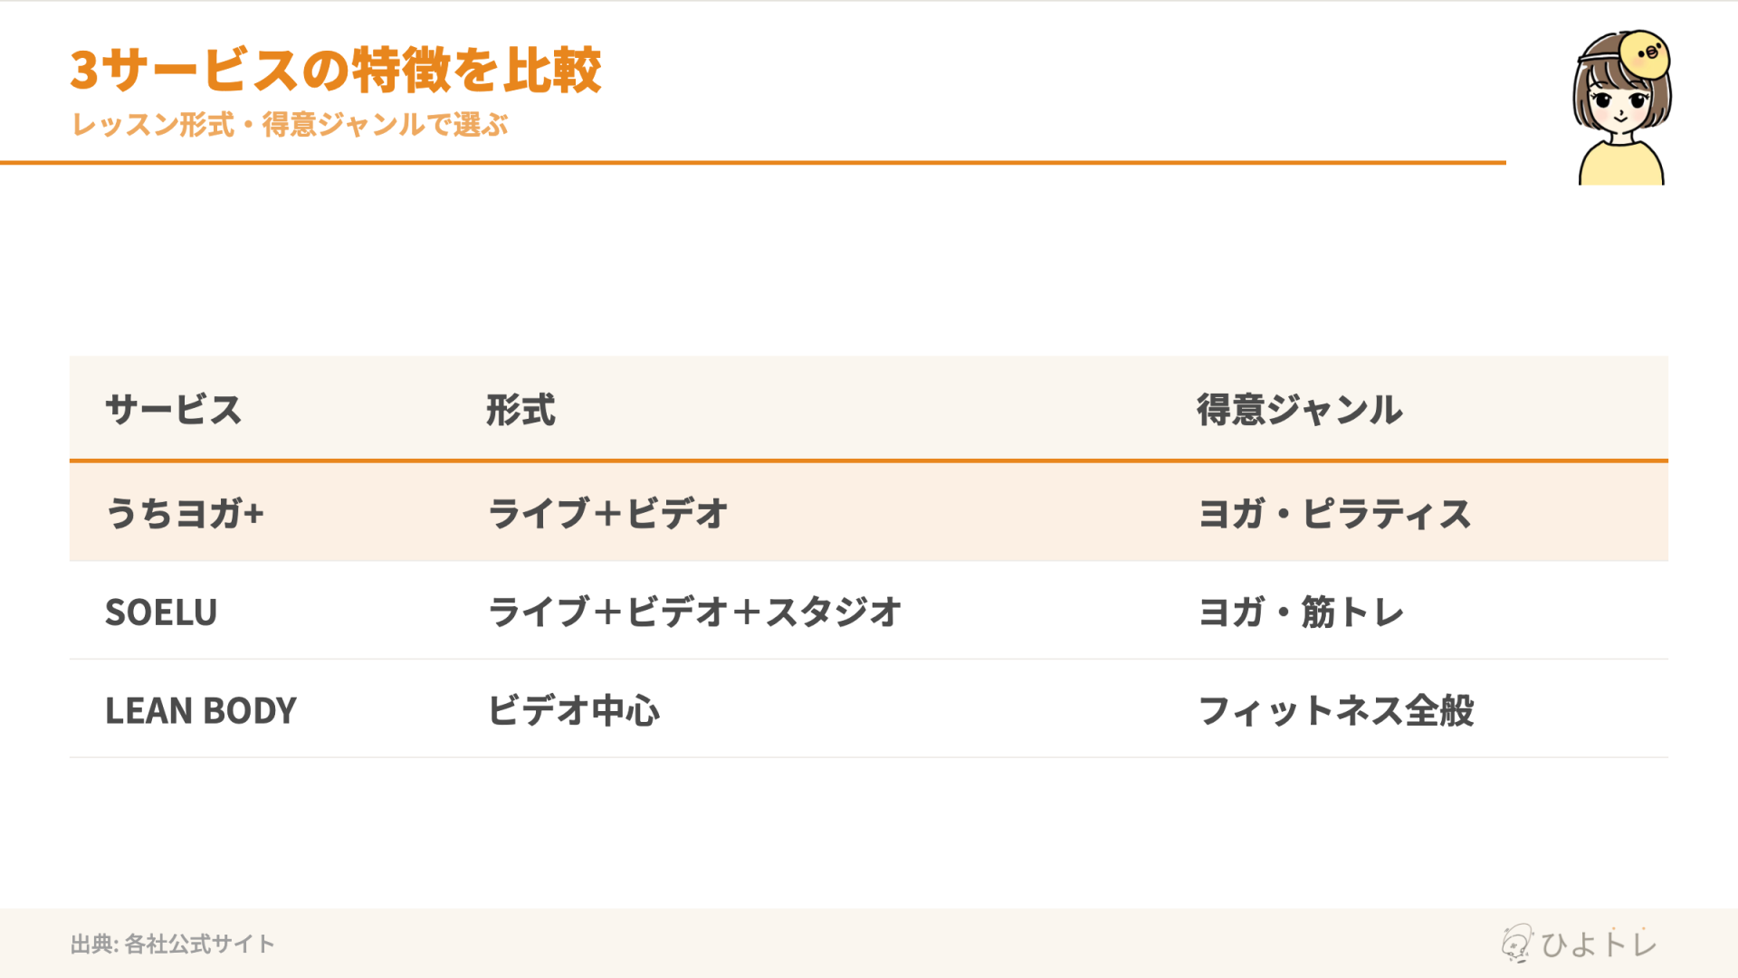Screen dimensions: 1738x978
Task: Click the サービス column header
Action: click(174, 410)
